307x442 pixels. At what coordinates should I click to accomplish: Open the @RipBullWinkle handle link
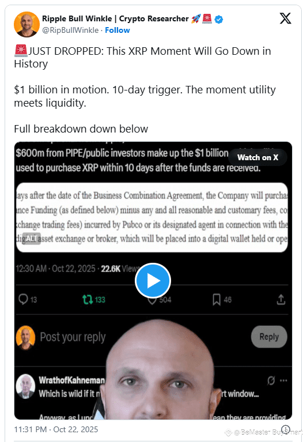pos(70,30)
